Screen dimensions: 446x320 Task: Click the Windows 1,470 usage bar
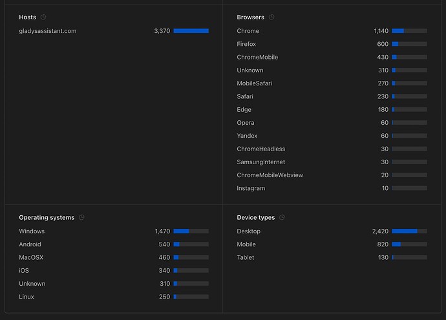click(x=191, y=231)
